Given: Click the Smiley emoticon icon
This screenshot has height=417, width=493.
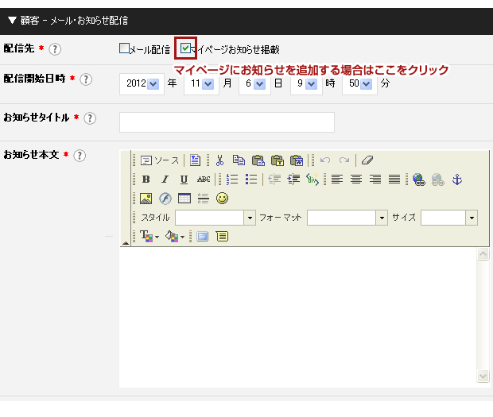Looking at the screenshot, I should click(223, 199).
